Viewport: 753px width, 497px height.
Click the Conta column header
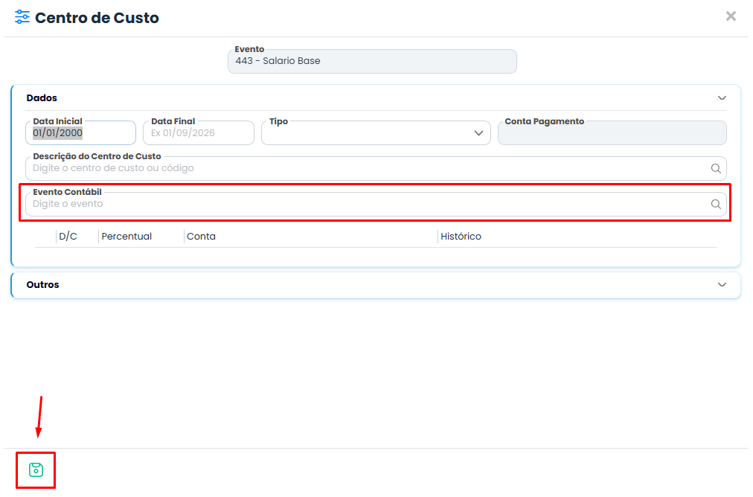[201, 237]
